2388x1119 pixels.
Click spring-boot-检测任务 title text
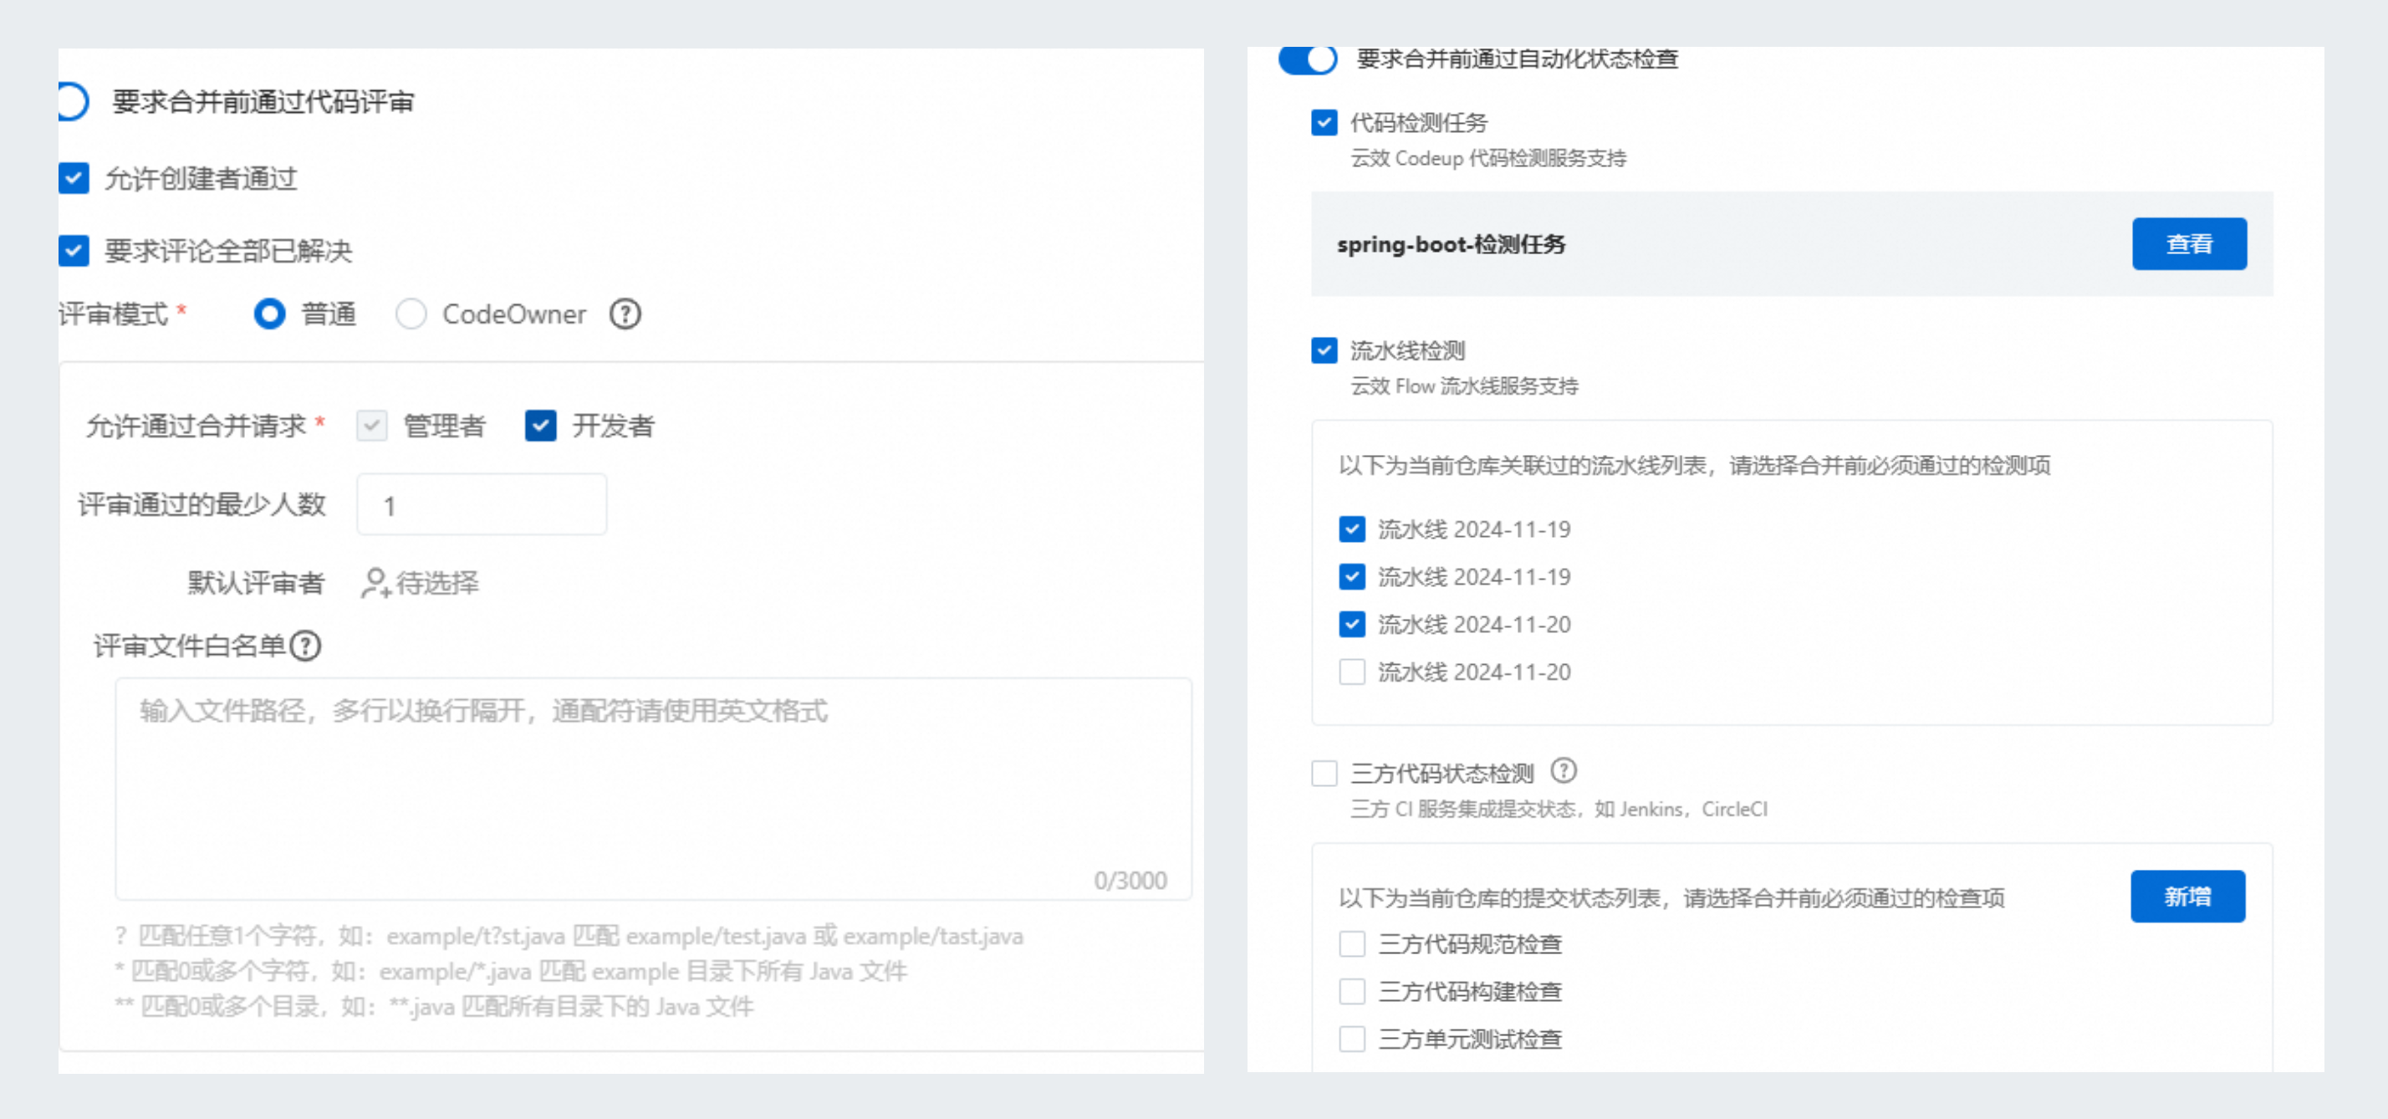click(1451, 245)
